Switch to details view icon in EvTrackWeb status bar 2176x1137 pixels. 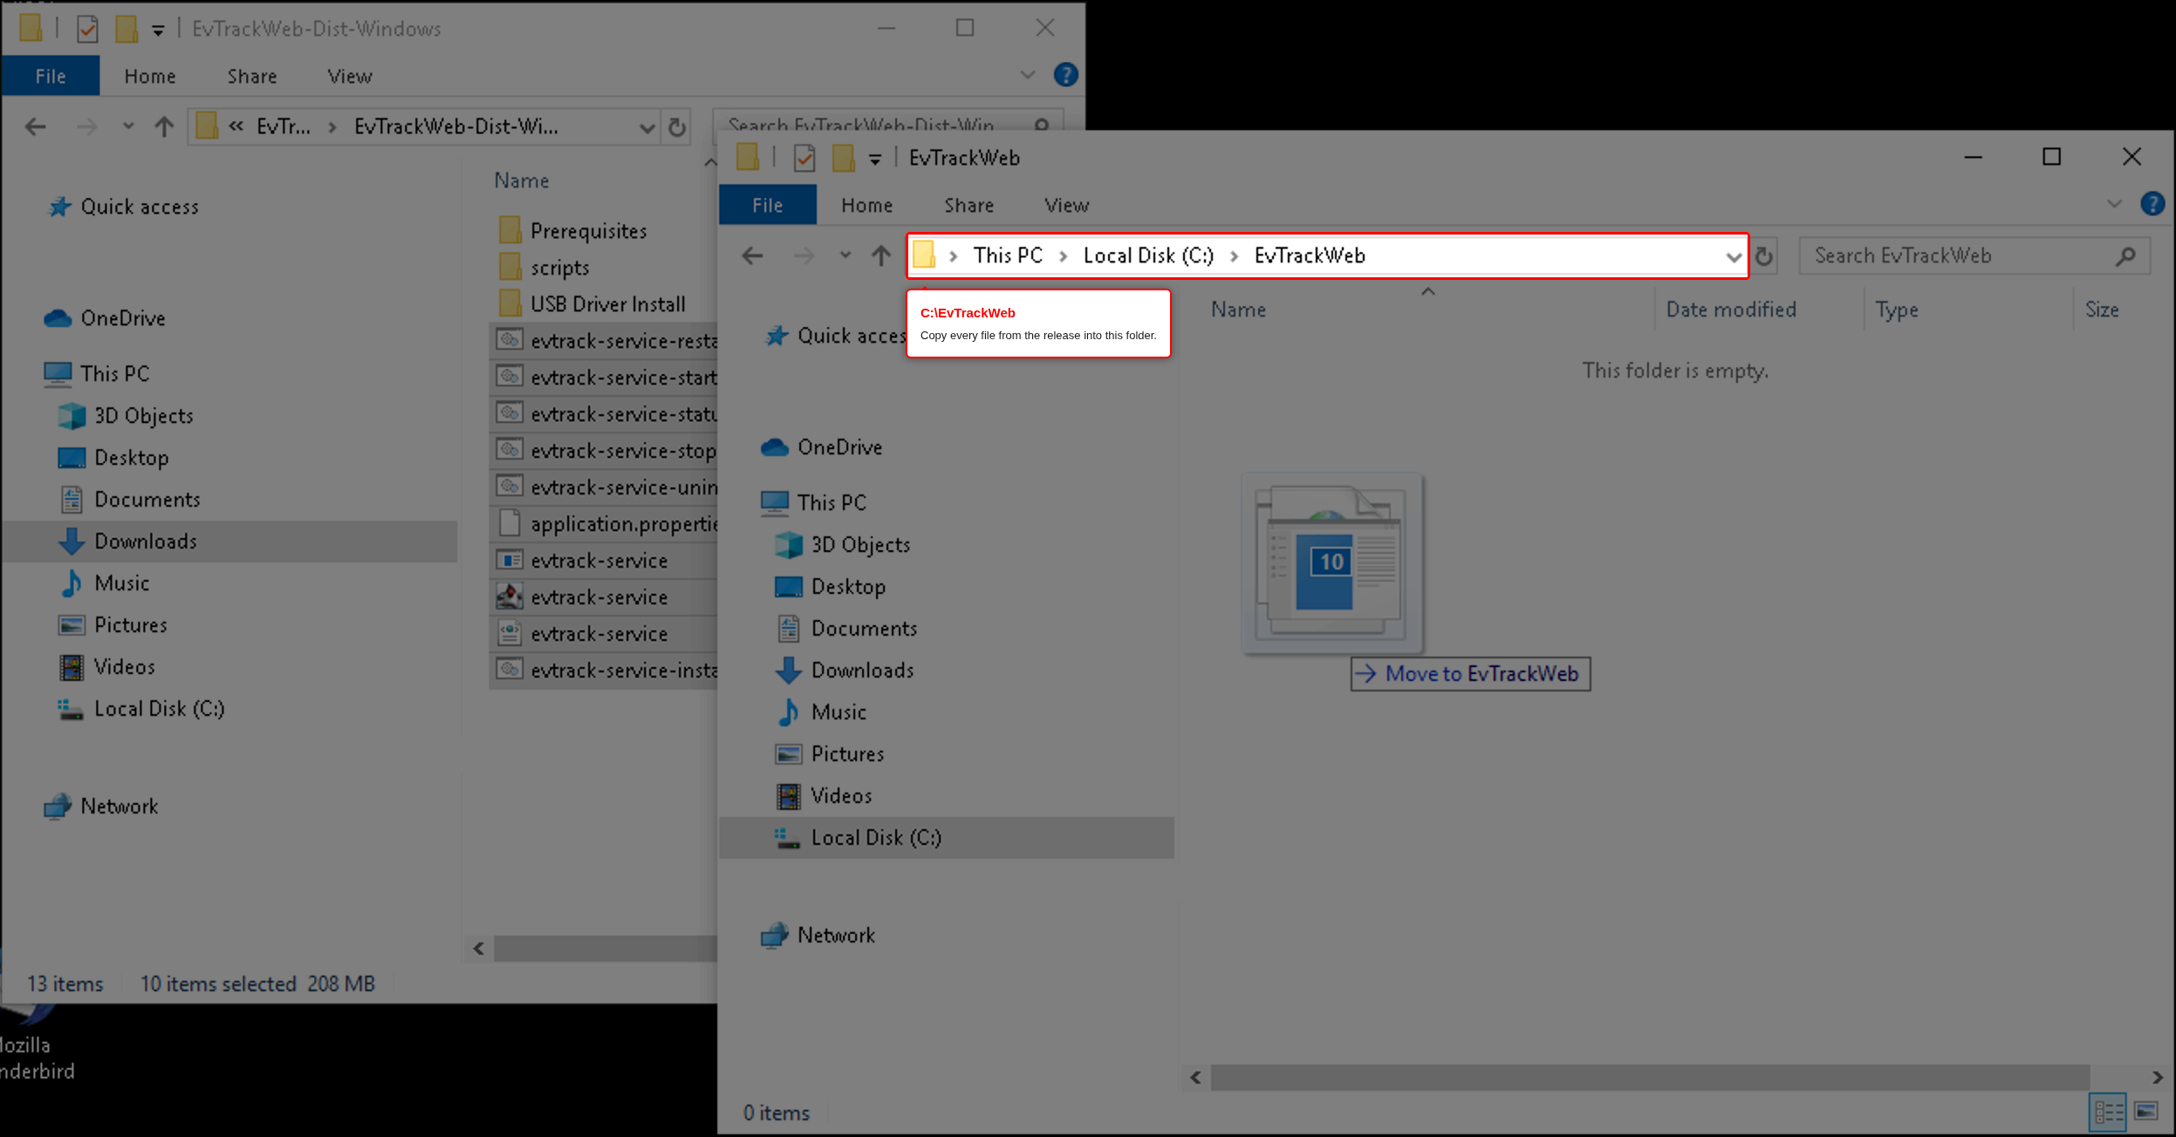(2109, 1112)
